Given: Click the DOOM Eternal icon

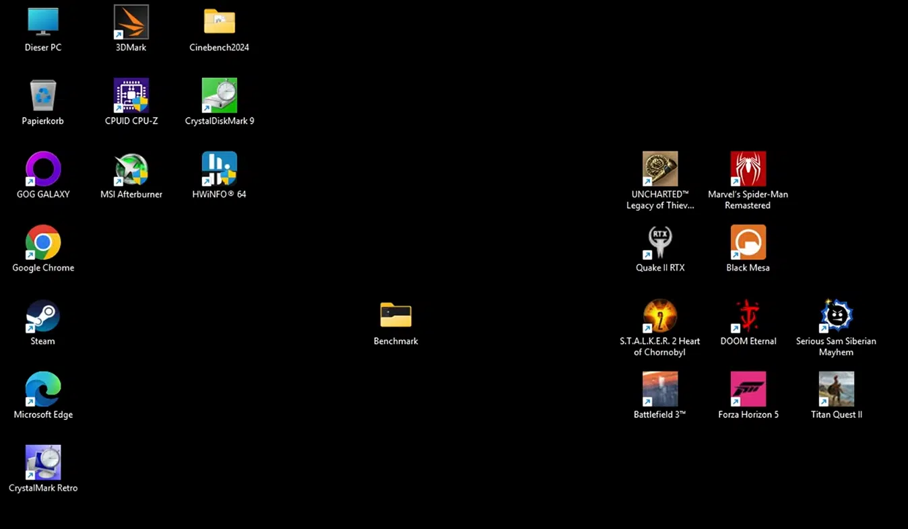Looking at the screenshot, I should click(x=748, y=316).
